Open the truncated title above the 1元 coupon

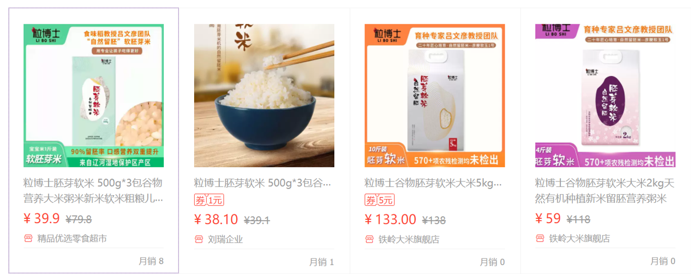[263, 183]
